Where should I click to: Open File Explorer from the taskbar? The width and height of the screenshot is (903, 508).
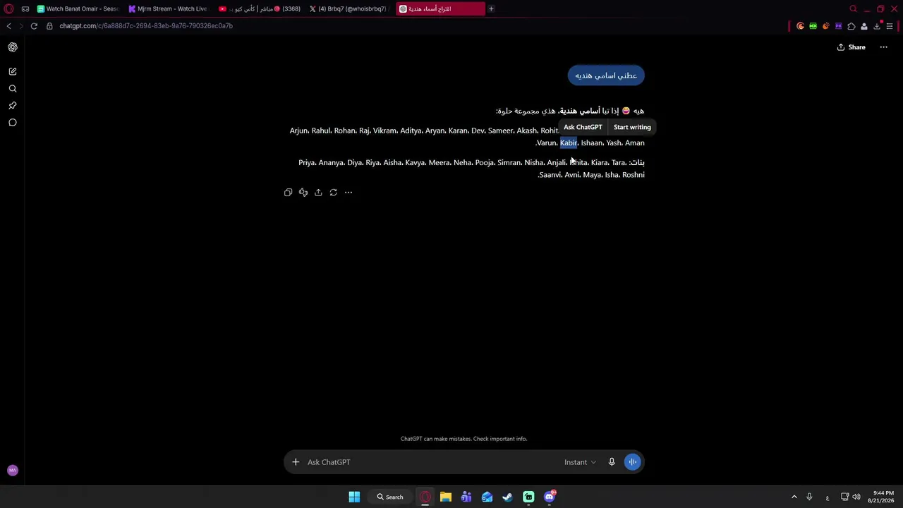point(446,497)
